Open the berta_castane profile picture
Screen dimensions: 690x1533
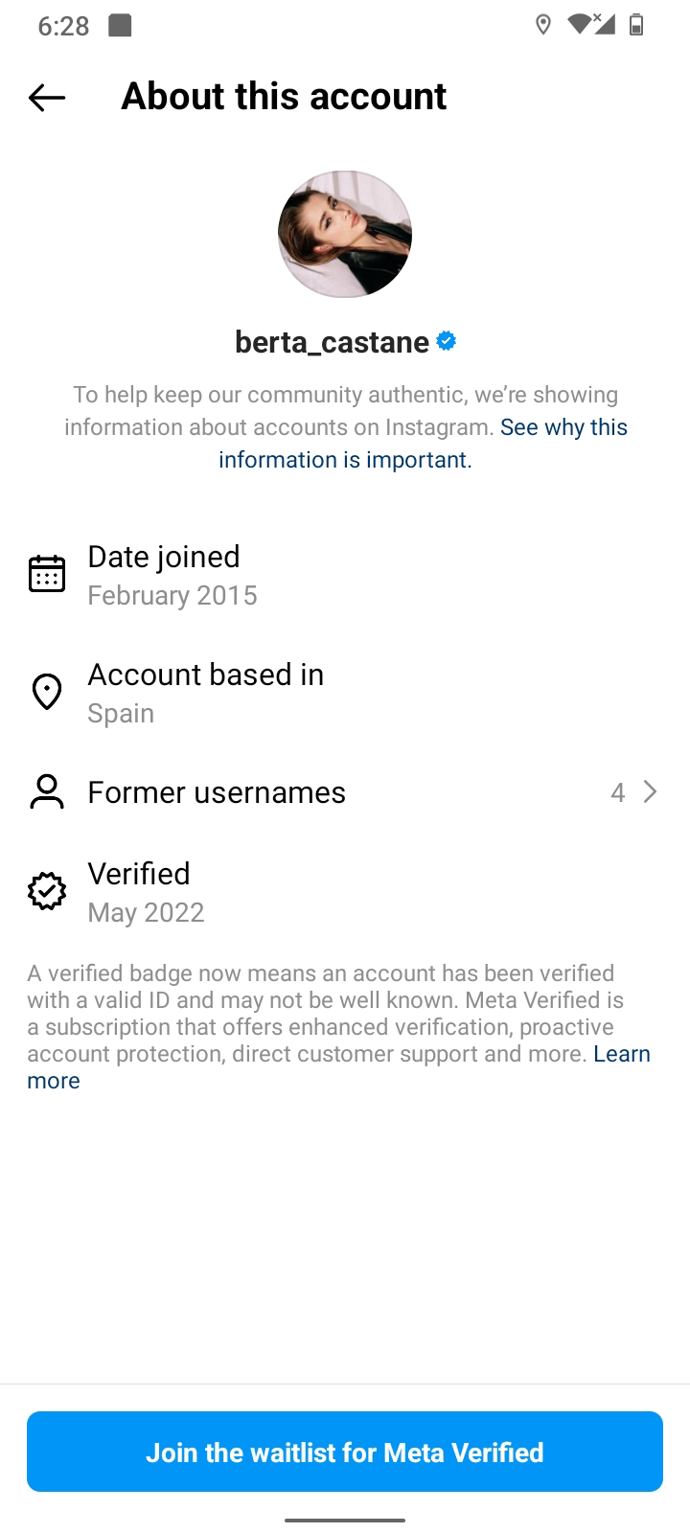tap(345, 235)
